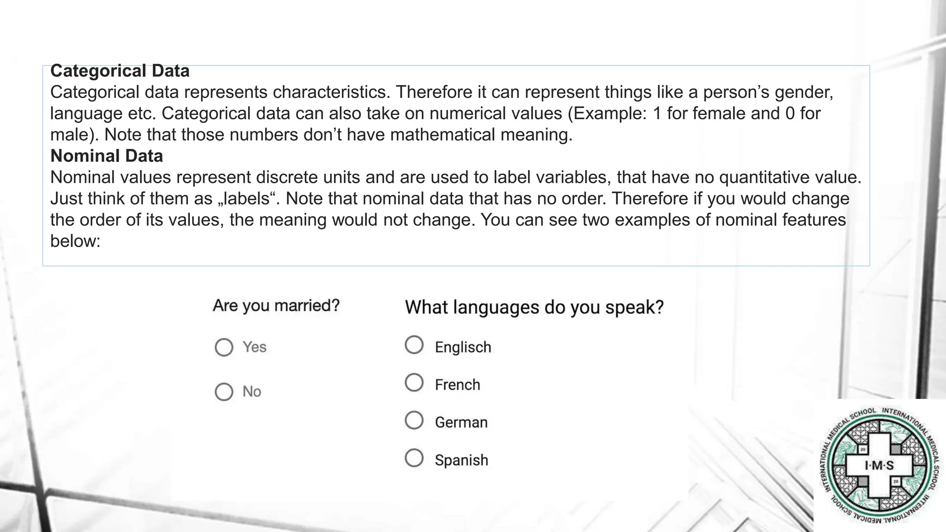Pick the French radio button circle
The width and height of the screenshot is (946, 532).
414,383
